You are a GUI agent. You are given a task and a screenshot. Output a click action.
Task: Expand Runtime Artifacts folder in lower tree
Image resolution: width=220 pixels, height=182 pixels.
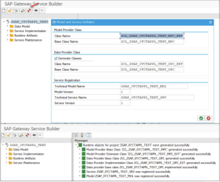click(6, 158)
